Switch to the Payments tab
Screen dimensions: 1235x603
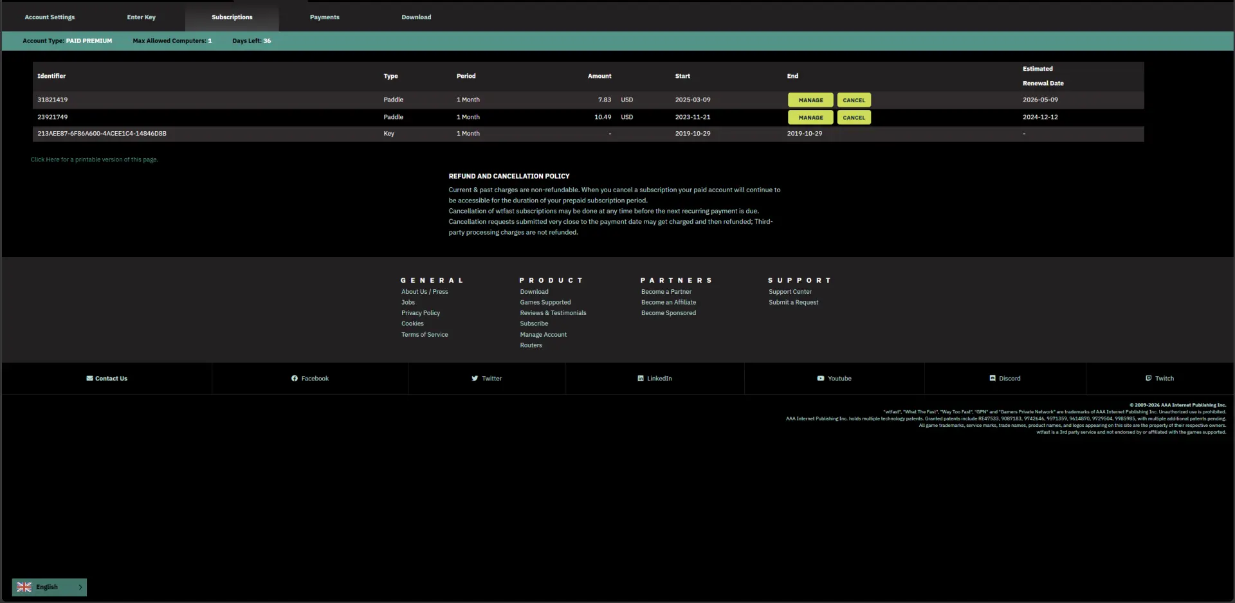pyautogui.click(x=325, y=17)
